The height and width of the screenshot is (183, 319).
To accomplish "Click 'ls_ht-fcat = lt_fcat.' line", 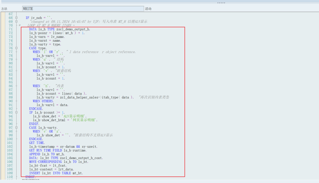I will click(48, 166).
